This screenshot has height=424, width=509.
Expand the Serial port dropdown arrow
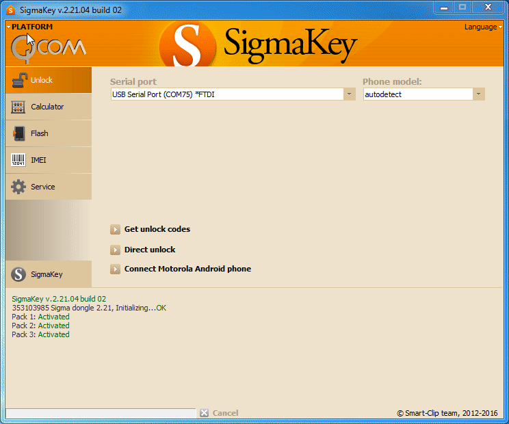(350, 94)
